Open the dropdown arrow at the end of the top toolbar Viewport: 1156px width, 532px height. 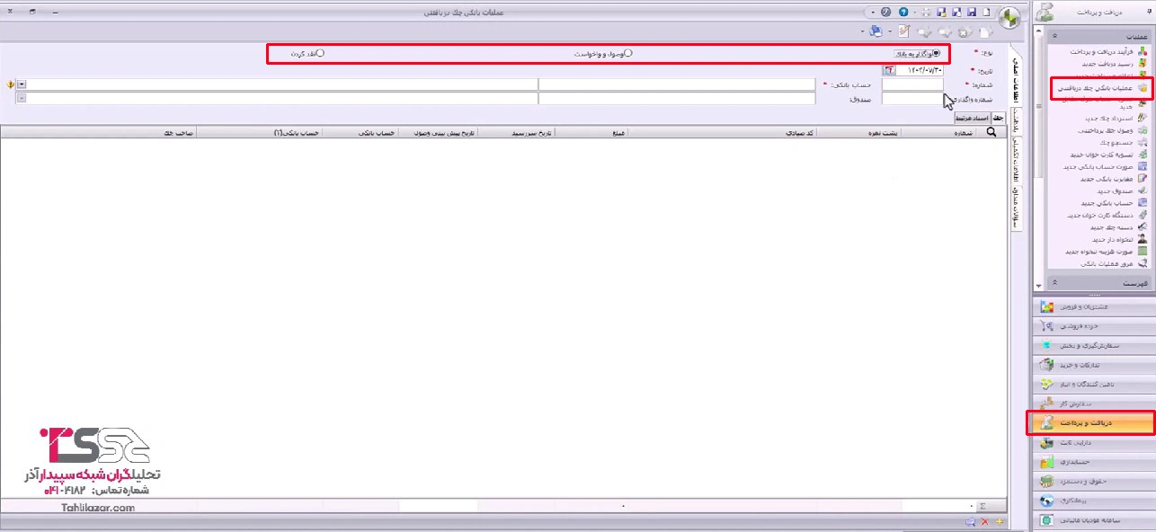[x=873, y=13]
